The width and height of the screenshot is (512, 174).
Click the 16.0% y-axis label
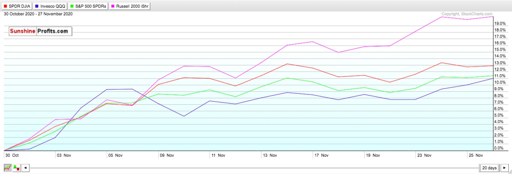tap(500, 43)
